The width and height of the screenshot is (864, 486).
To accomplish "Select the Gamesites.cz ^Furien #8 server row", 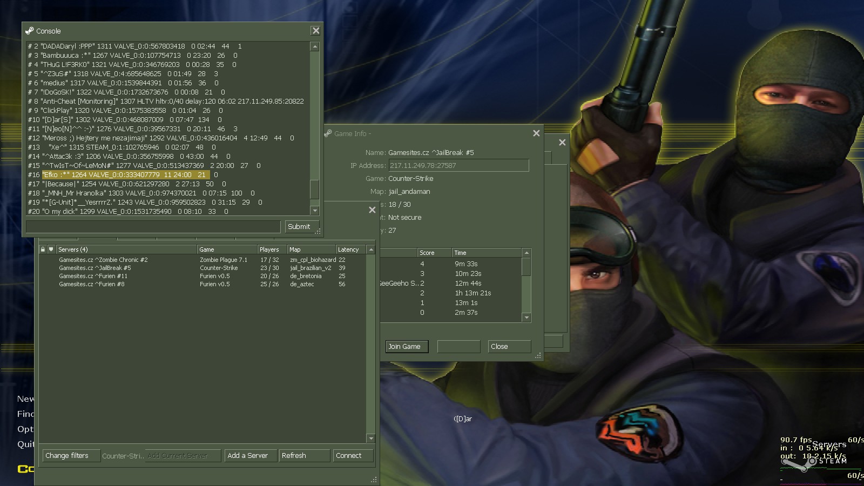I will [x=92, y=284].
